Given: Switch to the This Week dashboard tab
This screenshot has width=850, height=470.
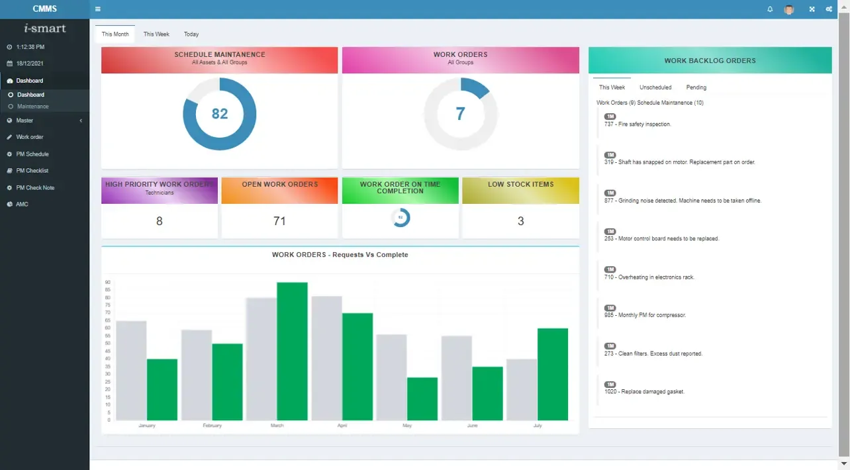Looking at the screenshot, I should (x=156, y=34).
